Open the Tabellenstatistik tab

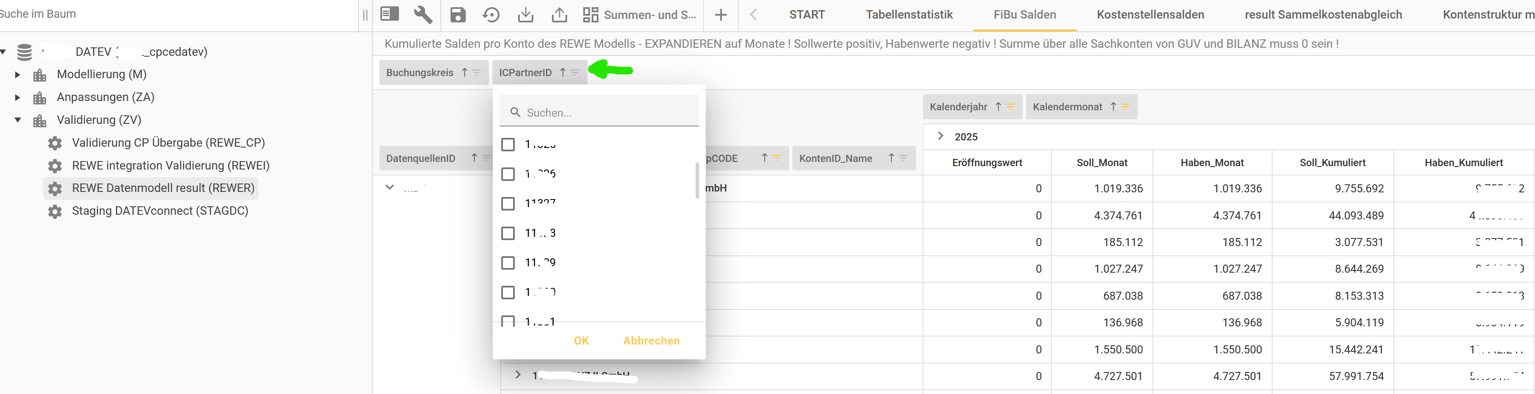click(909, 15)
